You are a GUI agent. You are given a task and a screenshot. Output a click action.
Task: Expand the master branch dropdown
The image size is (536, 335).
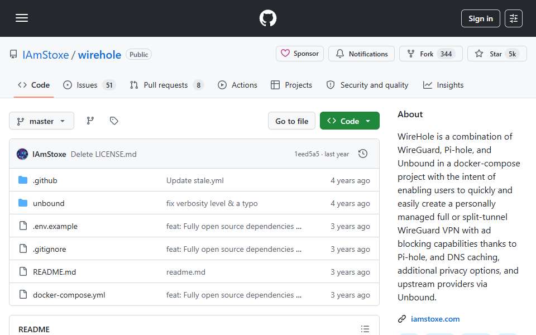[x=41, y=121]
